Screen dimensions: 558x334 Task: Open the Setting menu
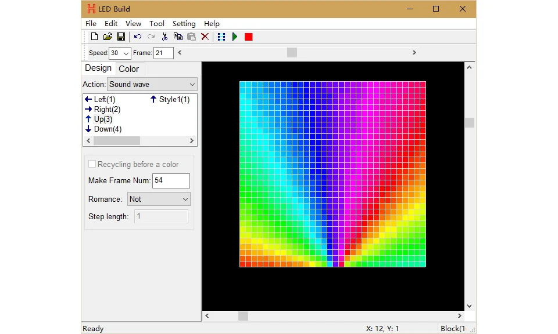click(184, 23)
